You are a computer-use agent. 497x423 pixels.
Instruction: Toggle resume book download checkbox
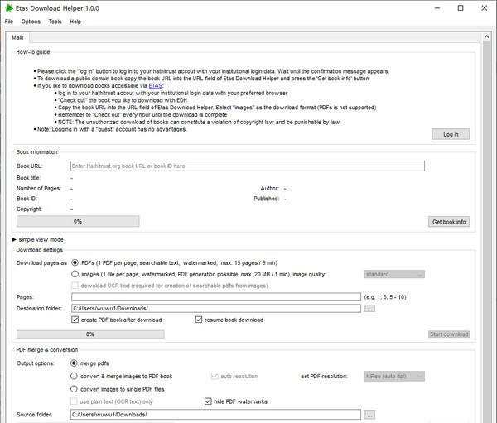coord(199,320)
